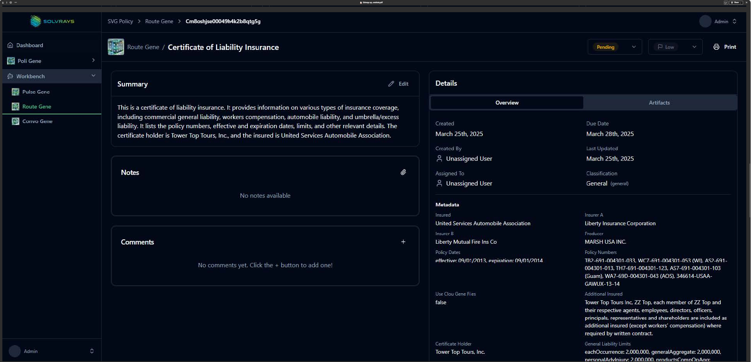The image size is (751, 362).
Task: Open the bottom Admin account switcher
Action: click(92, 351)
